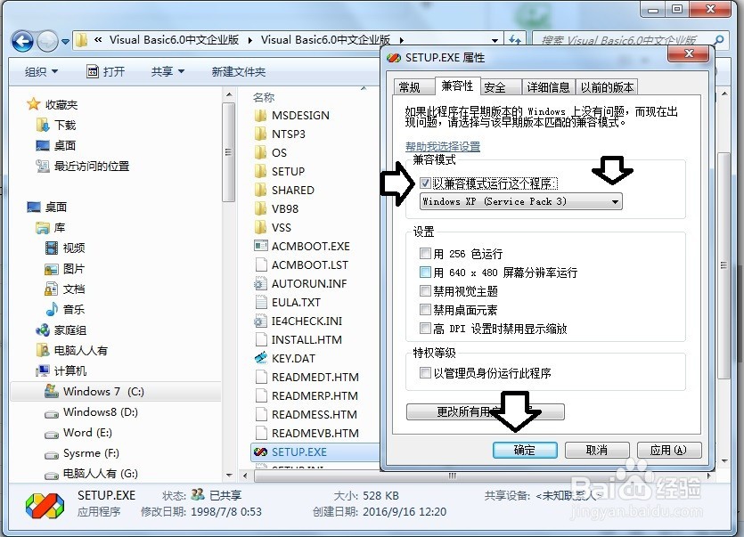744x537 pixels.
Task: Open the Windows XP (Service Pack 3) dropdown
Action: pyautogui.click(x=520, y=201)
